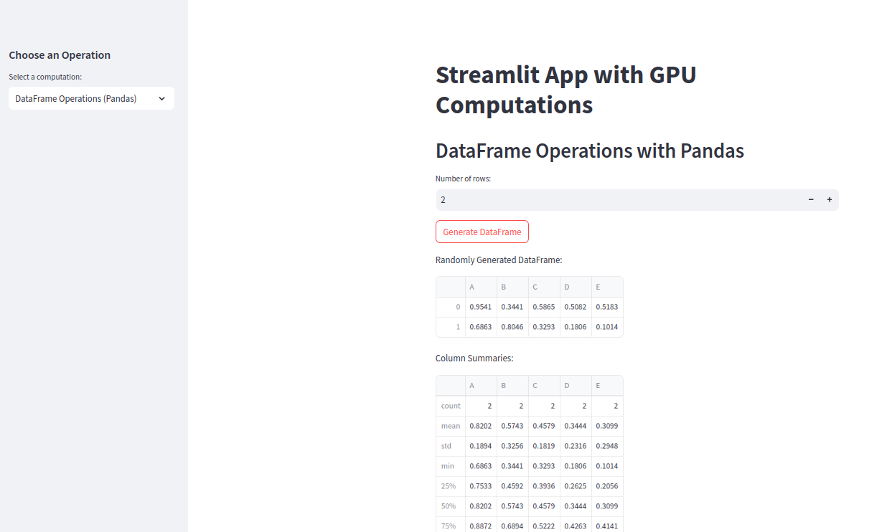
Task: Click the dropdown chevron arrow in sidebar
Action: tap(161, 99)
